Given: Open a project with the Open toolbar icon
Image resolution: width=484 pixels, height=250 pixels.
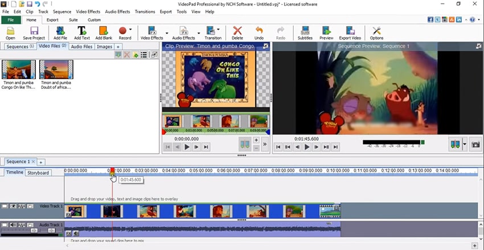Looking at the screenshot, I should tap(10, 33).
